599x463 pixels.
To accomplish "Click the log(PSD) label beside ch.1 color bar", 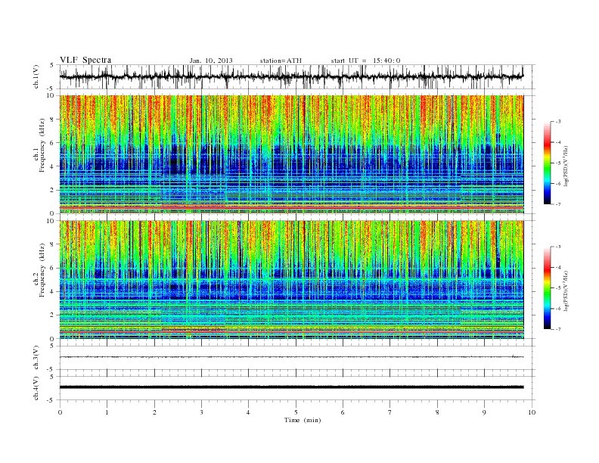I will [566, 166].
